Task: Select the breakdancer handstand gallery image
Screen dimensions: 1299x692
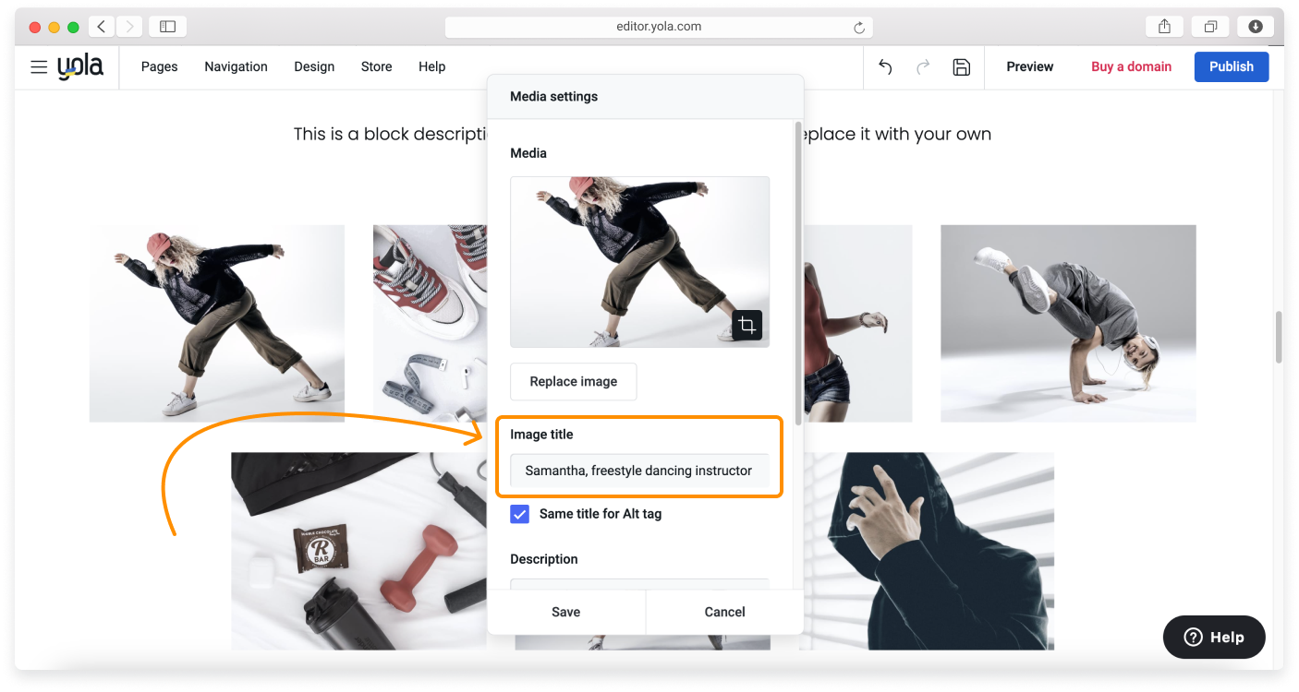Action: pos(1068,323)
